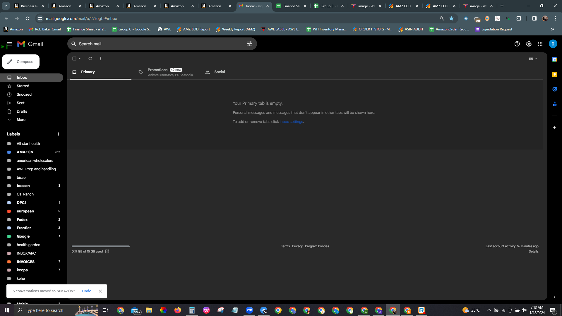Click the storage usage progress bar

point(100,246)
